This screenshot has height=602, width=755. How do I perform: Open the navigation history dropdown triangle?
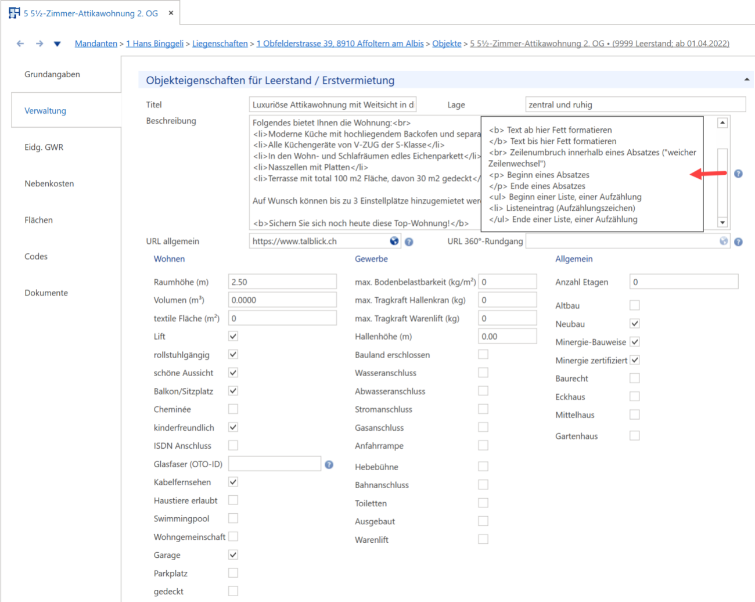[x=57, y=44]
